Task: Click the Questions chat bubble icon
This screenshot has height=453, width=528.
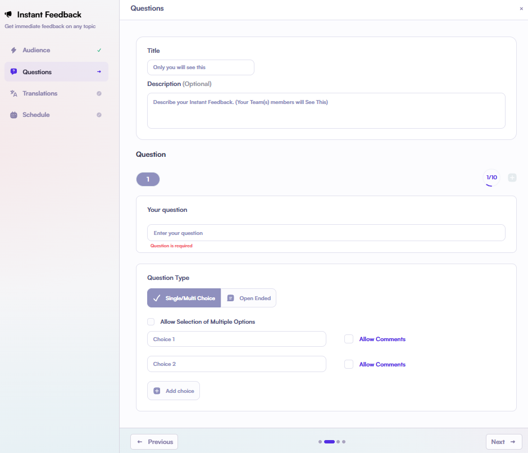Action: [13, 72]
